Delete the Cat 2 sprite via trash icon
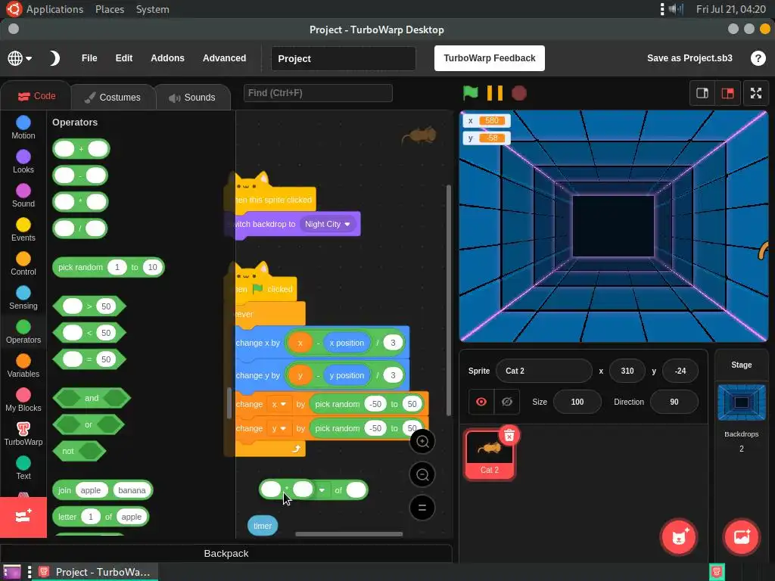 coord(509,435)
